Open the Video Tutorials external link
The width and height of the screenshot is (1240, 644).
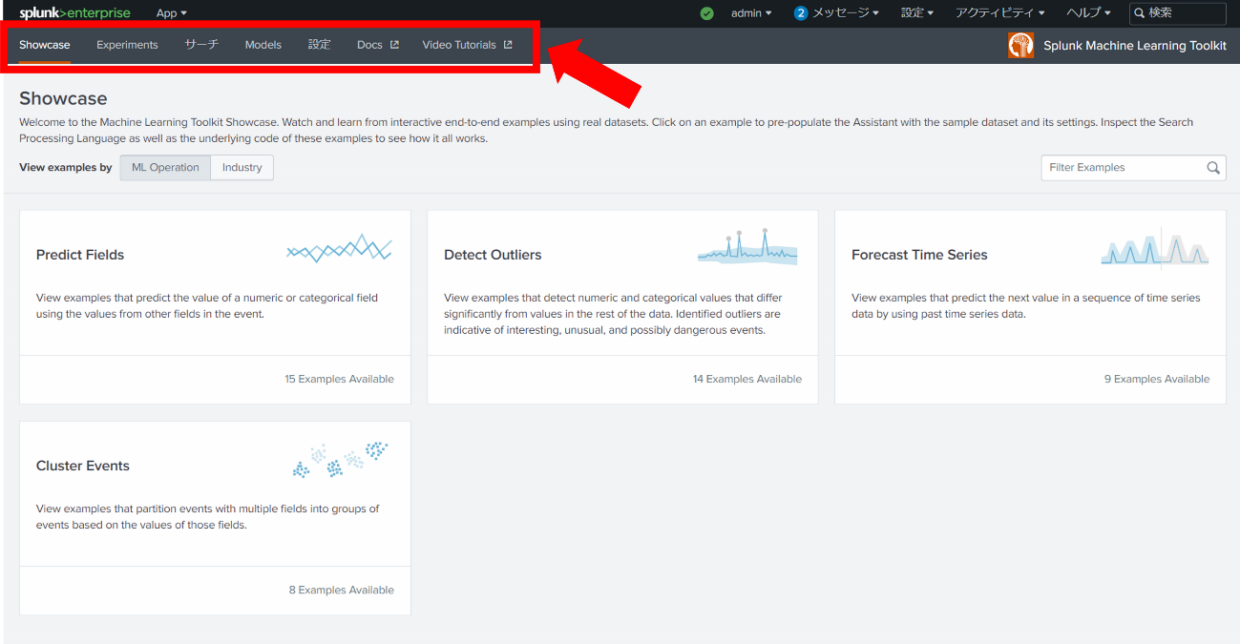(467, 45)
